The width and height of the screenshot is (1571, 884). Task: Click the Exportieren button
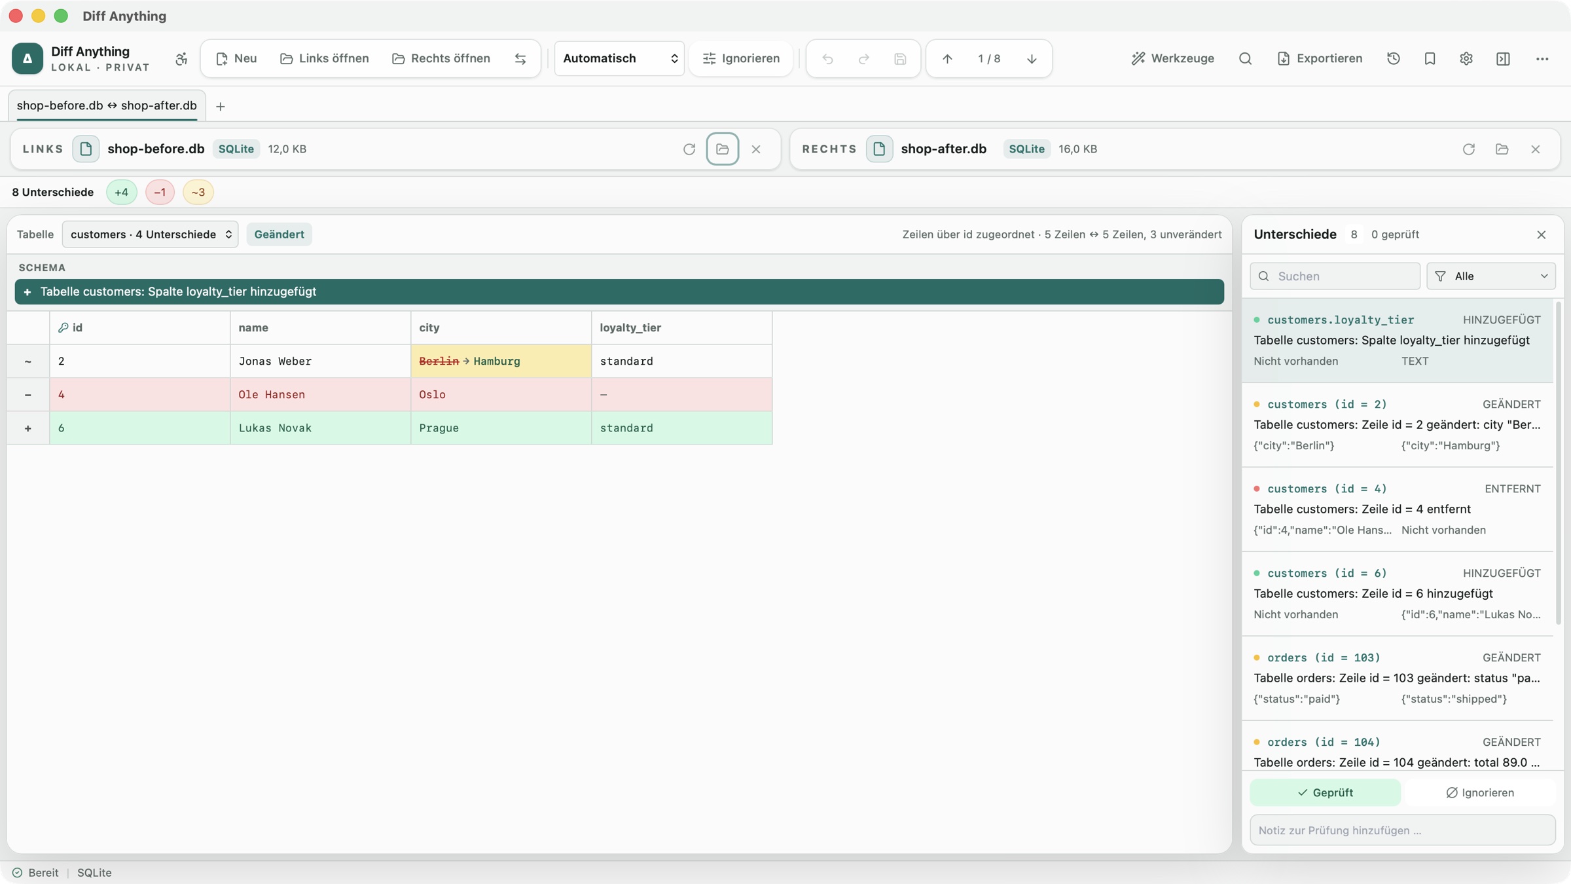(1320, 59)
